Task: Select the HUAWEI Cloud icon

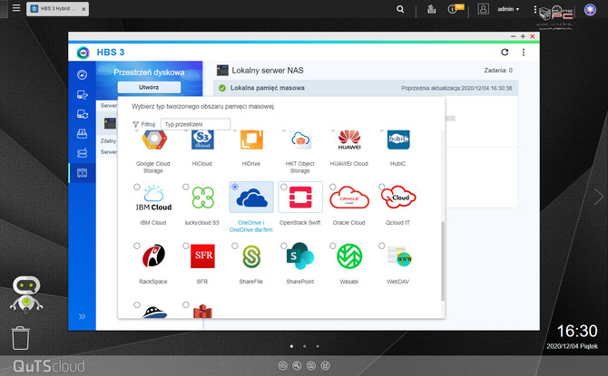Action: [349, 140]
